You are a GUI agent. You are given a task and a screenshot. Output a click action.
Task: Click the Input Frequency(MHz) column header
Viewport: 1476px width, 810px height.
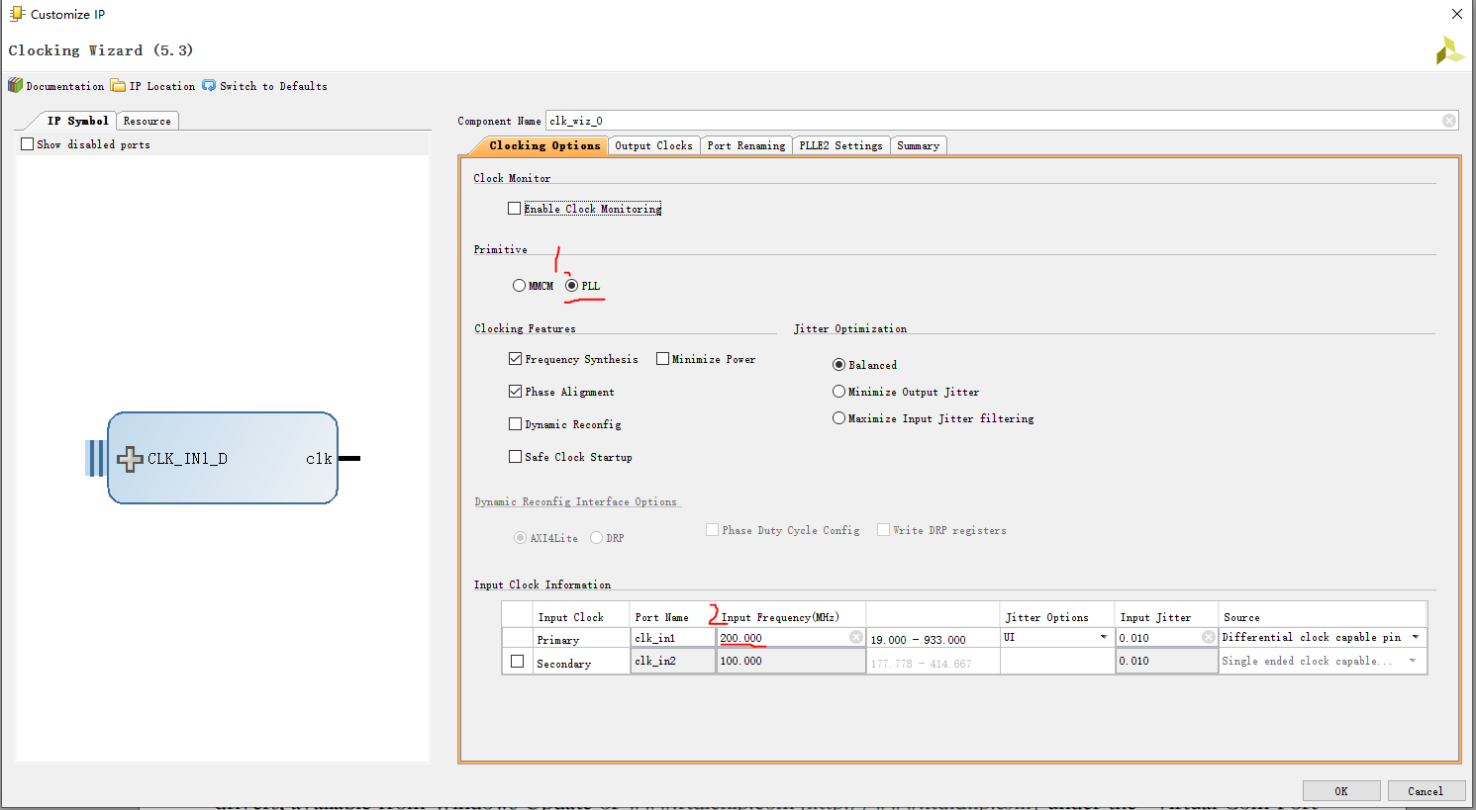[780, 617]
